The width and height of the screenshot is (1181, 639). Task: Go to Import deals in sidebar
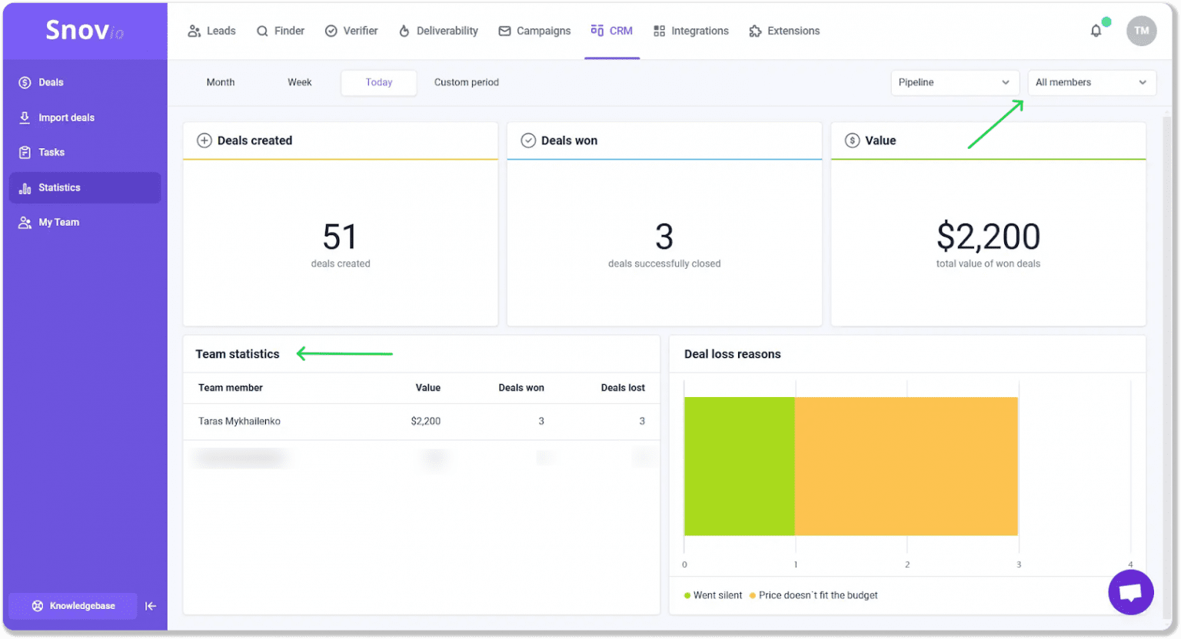(66, 118)
